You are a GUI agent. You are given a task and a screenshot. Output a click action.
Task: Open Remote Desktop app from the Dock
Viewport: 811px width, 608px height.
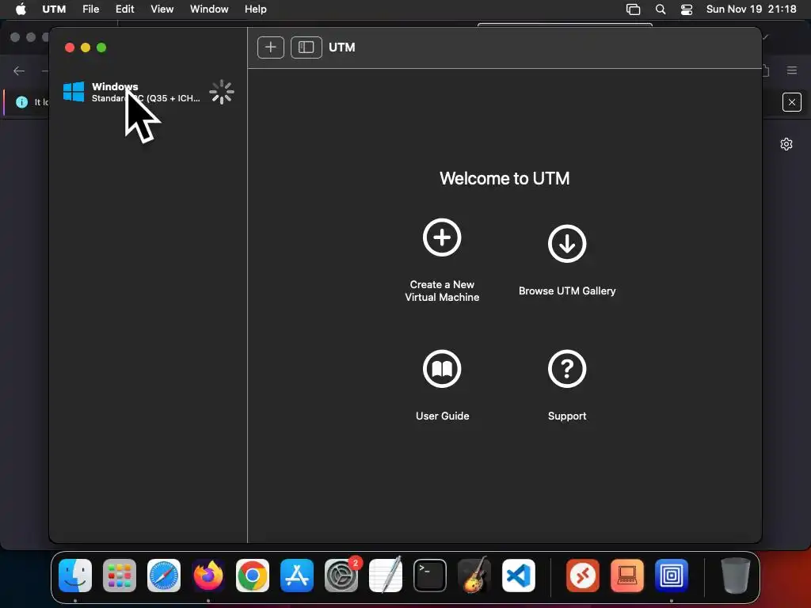pyautogui.click(x=583, y=576)
